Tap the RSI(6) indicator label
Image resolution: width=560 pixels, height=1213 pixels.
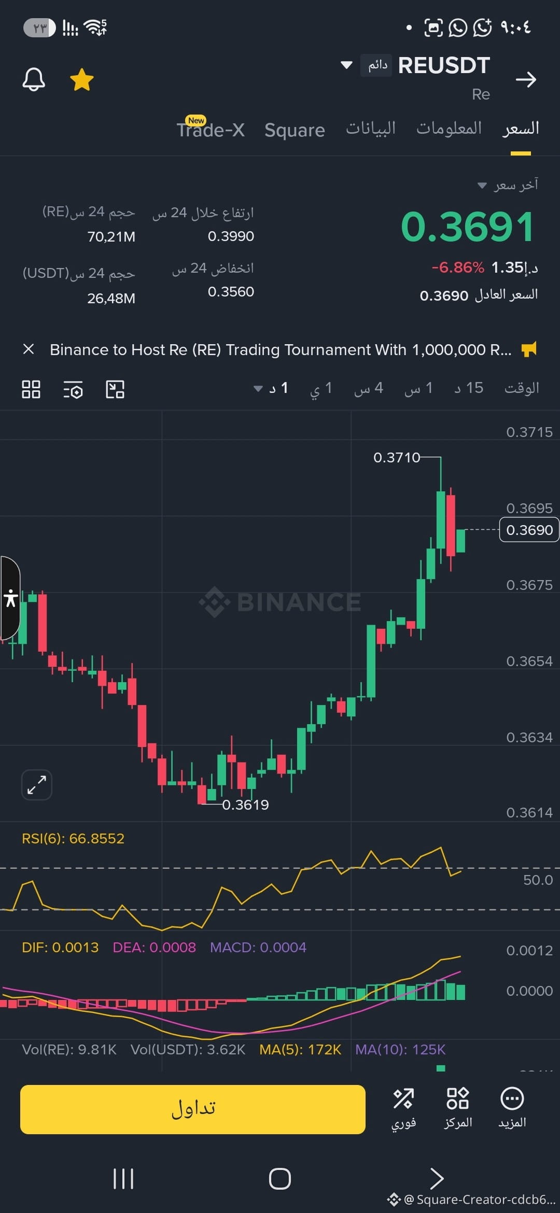coord(73,839)
